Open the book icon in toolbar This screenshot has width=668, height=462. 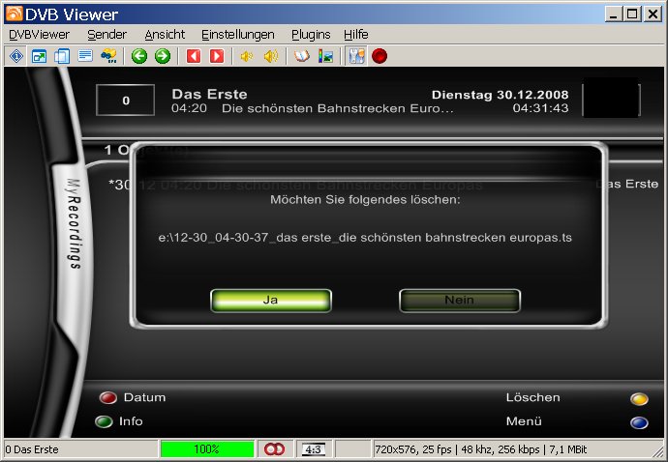(302, 56)
